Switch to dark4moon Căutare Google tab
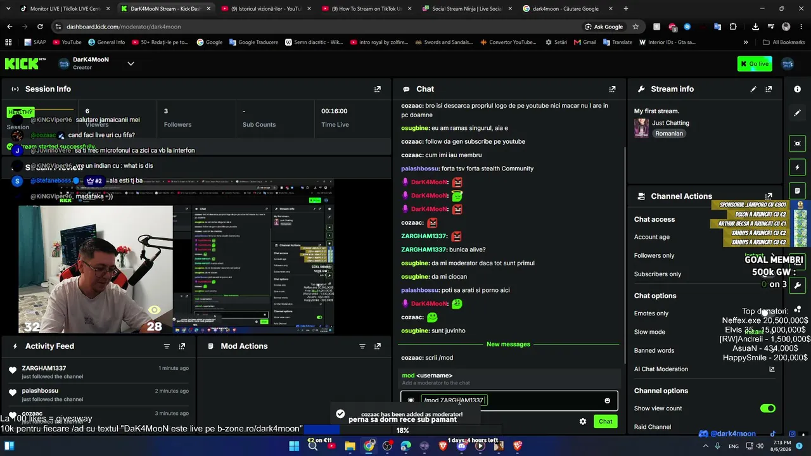This screenshot has width=811, height=456. point(566,9)
